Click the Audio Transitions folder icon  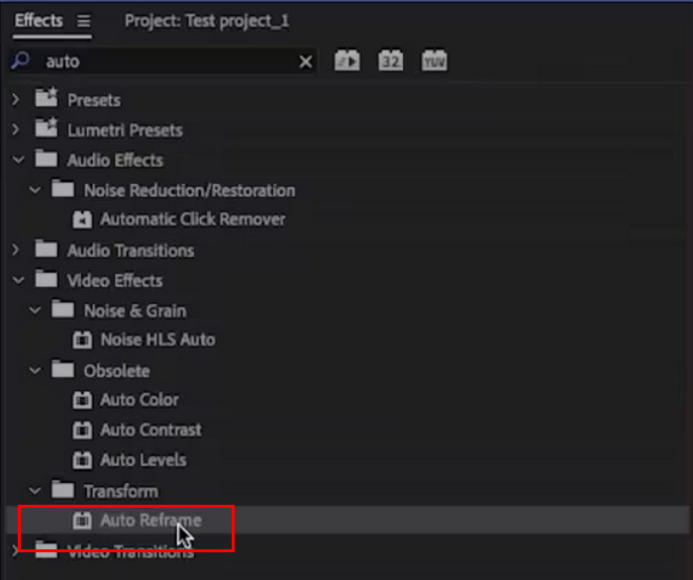click(47, 248)
